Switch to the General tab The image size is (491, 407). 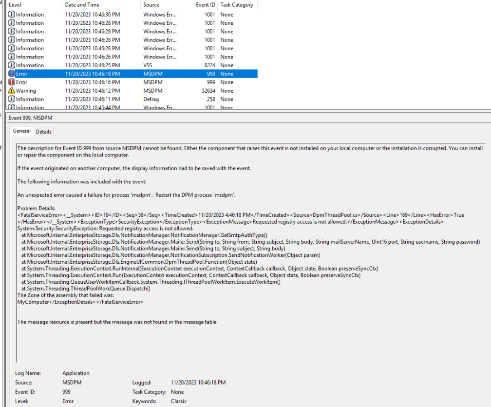point(21,131)
